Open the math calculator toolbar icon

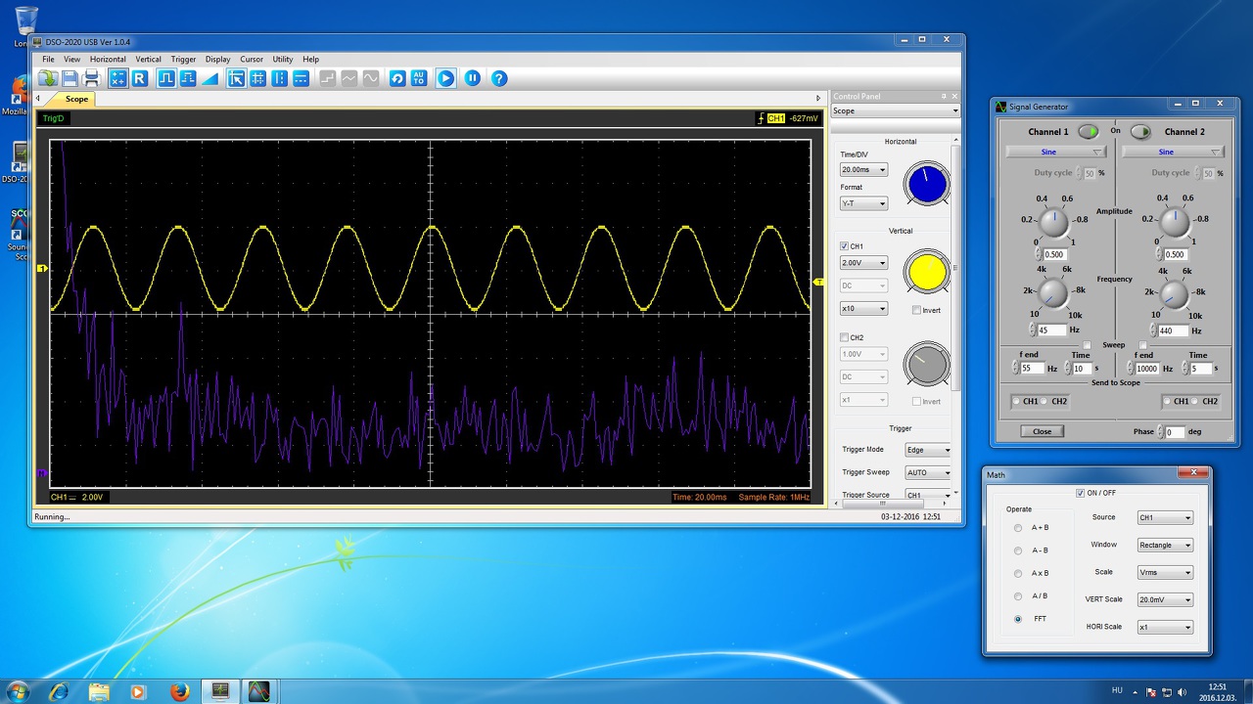(x=118, y=78)
